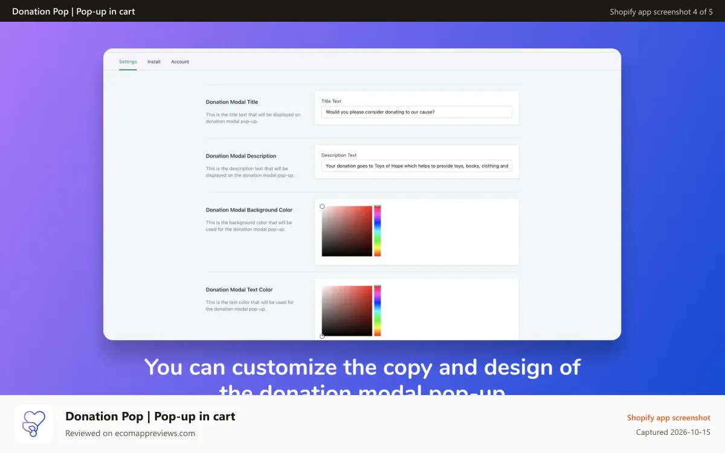Click the title-text help sentence under 'Donation Modal Title'

point(253,118)
